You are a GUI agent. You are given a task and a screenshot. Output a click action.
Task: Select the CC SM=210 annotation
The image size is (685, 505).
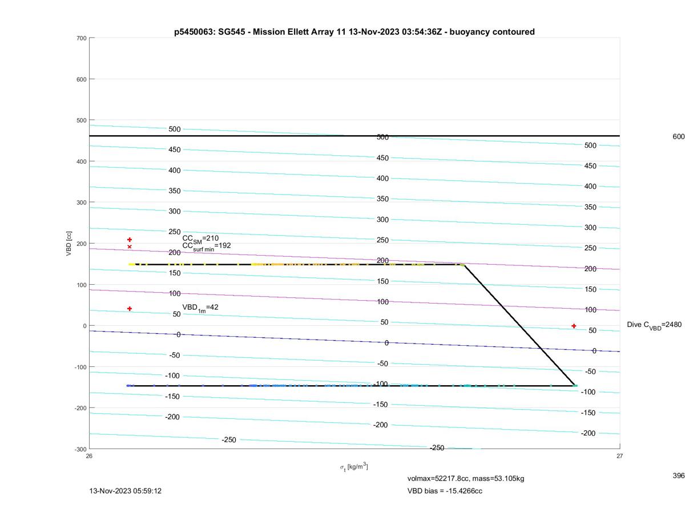pos(200,239)
